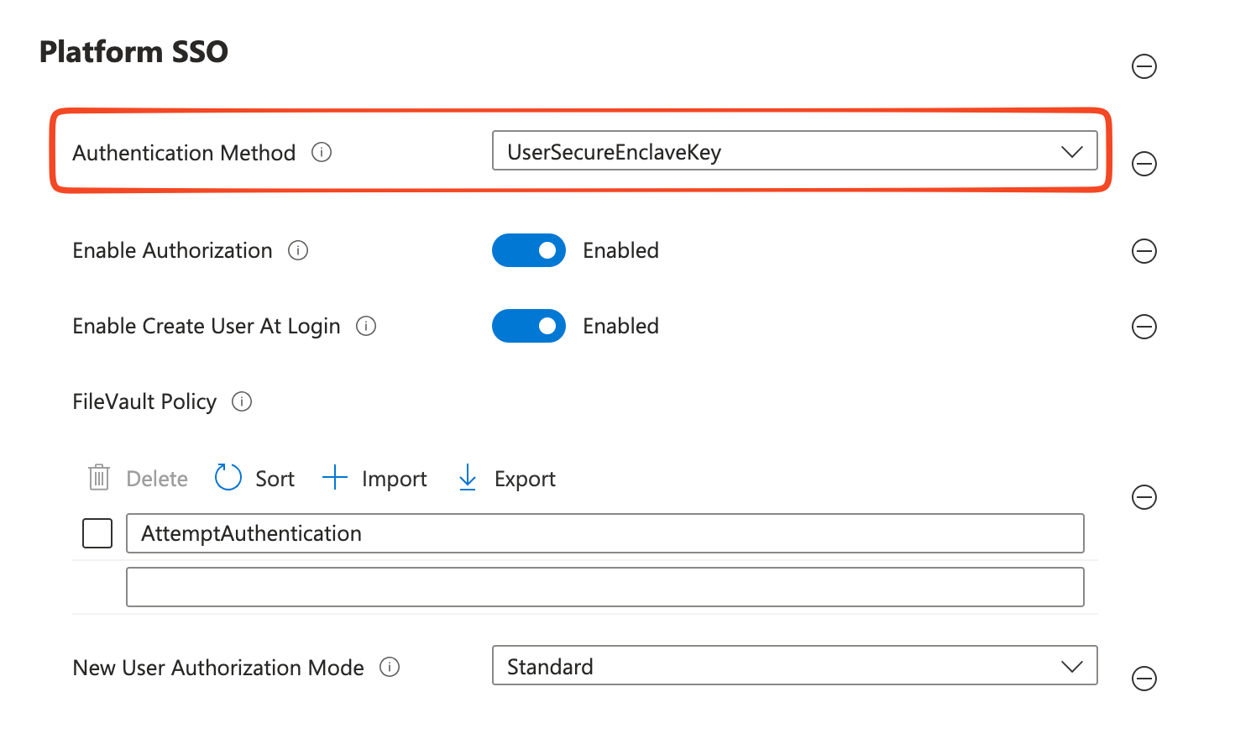Open the Authentication Method dropdown

[794, 151]
